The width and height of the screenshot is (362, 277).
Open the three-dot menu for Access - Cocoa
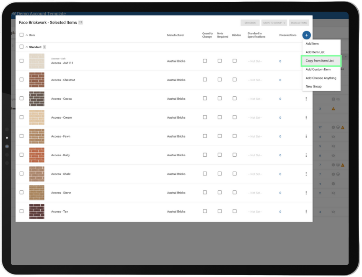pos(306,99)
